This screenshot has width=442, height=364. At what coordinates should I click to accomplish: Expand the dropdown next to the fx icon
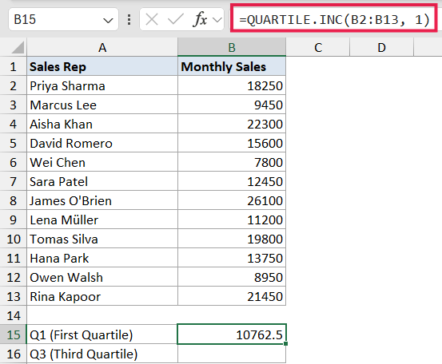tap(217, 20)
